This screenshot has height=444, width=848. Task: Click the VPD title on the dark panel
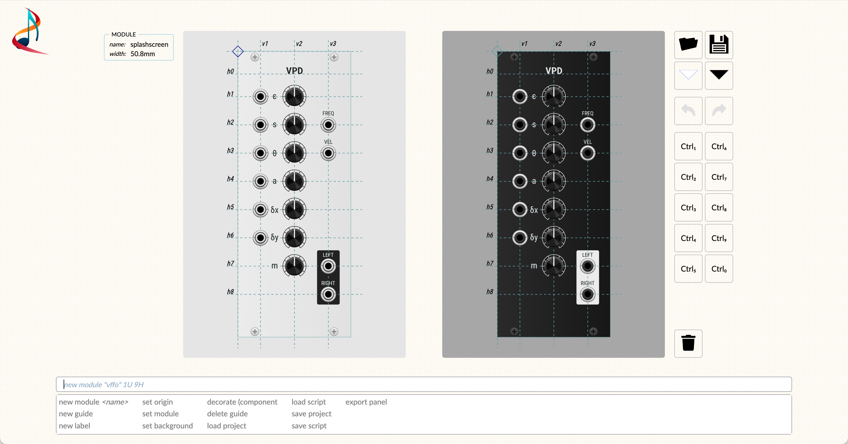(554, 71)
